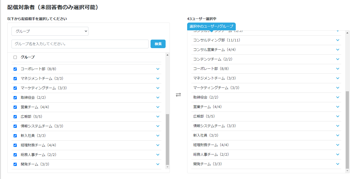Expand 取締役会 in the left group list
This screenshot has width=352, height=179.
(x=158, y=98)
